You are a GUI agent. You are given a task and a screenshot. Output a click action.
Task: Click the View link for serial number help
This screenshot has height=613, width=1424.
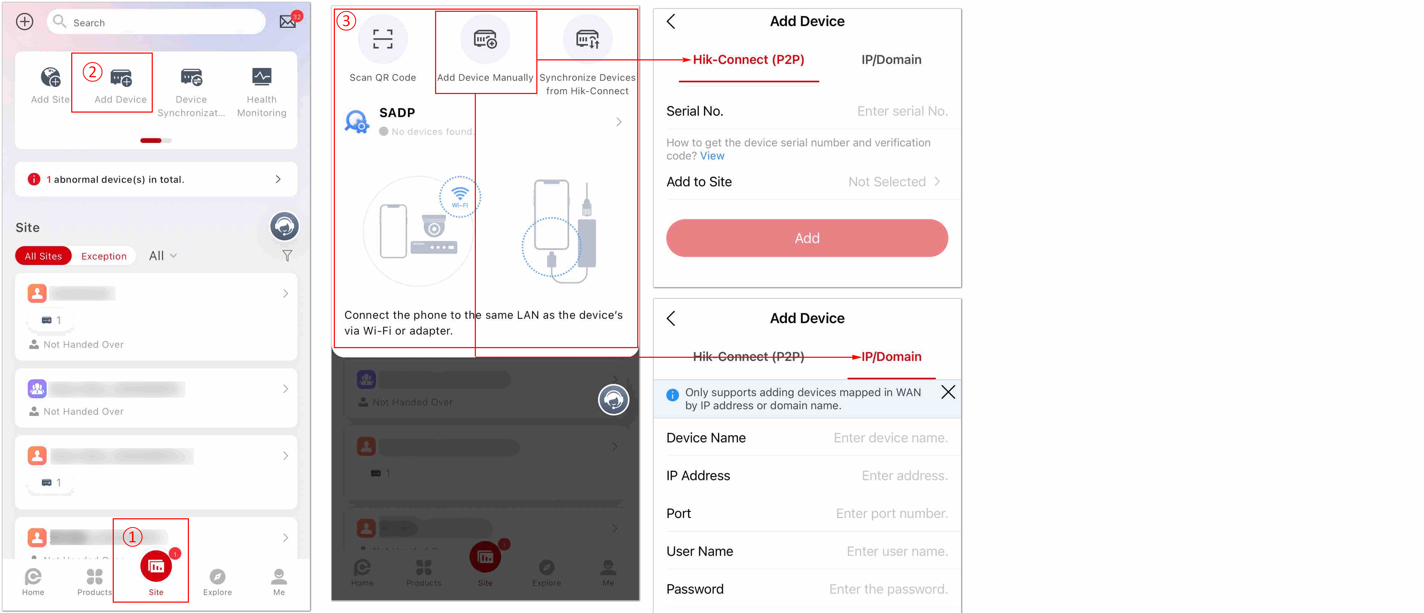712,156
